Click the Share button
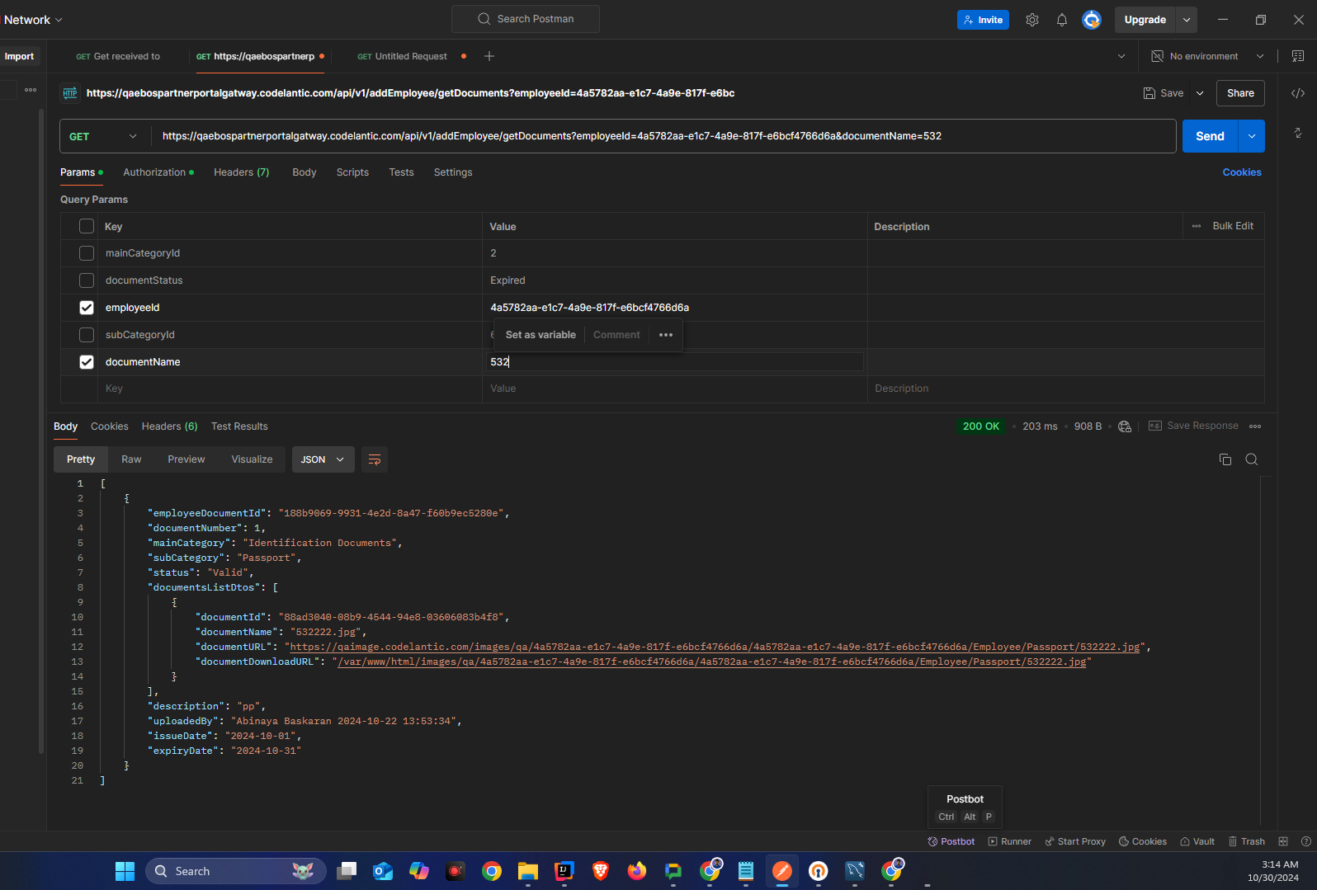This screenshot has width=1317, height=890. pos(1240,93)
